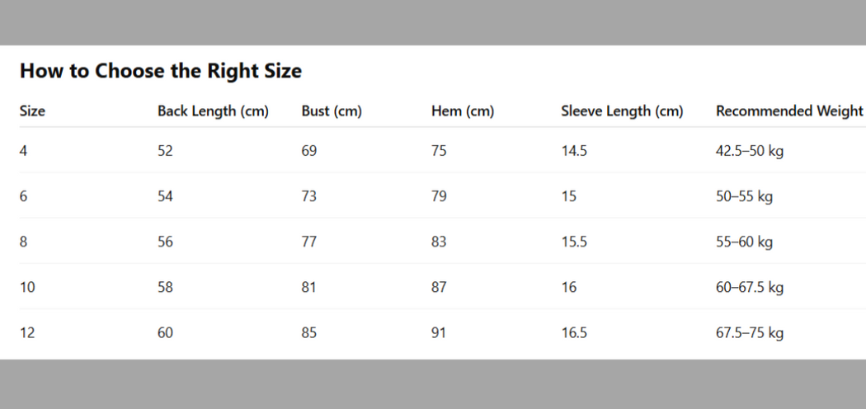866x409 pixels.
Task: Click the Sleeve Length (cm) header
Action: pyautogui.click(x=622, y=111)
